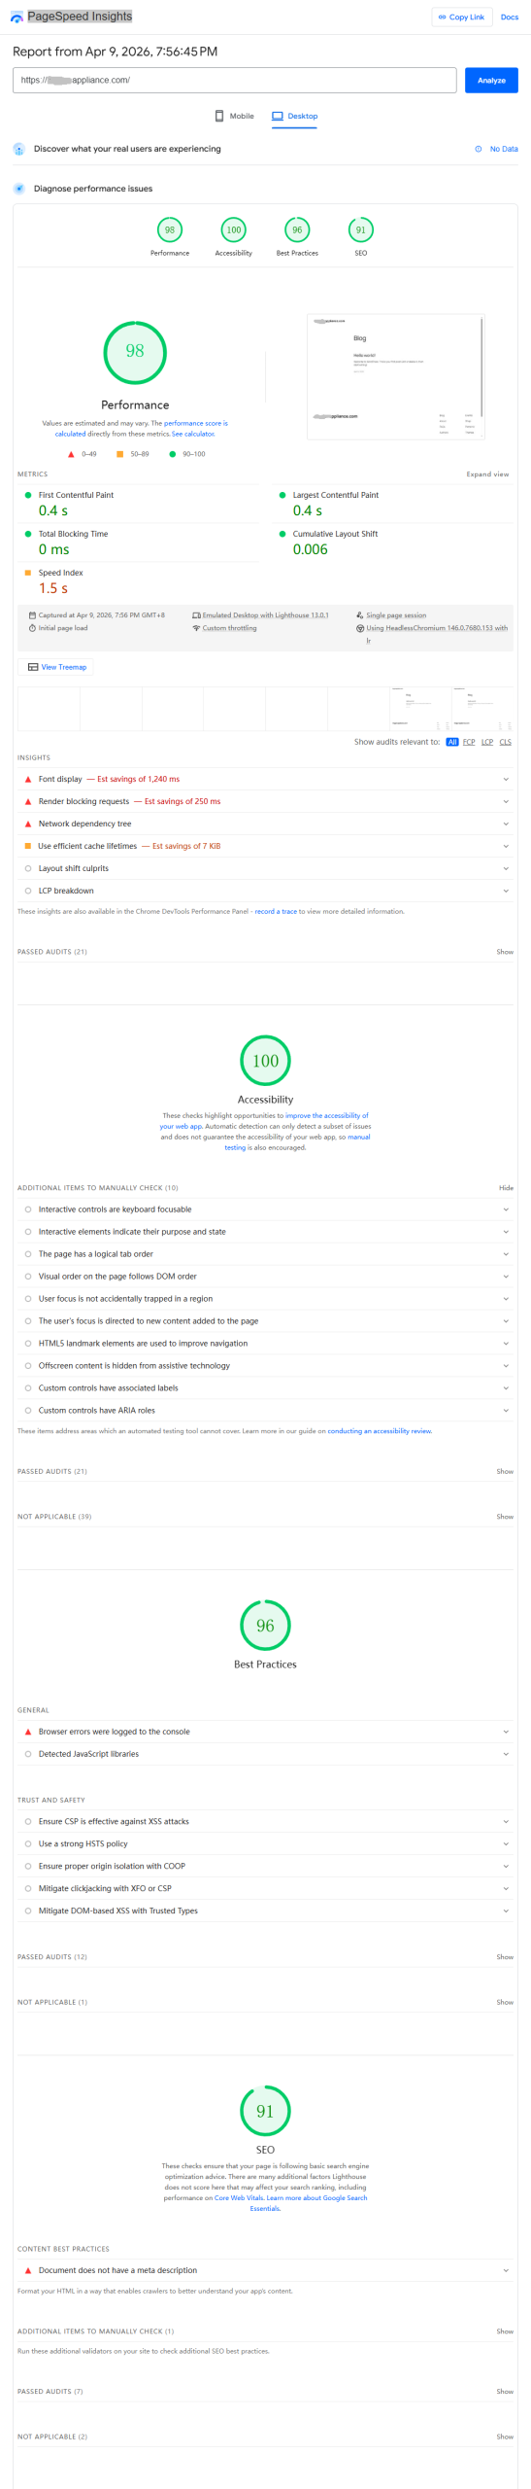Click the No Data info icon
The height and width of the screenshot is (2489, 531).
(479, 149)
